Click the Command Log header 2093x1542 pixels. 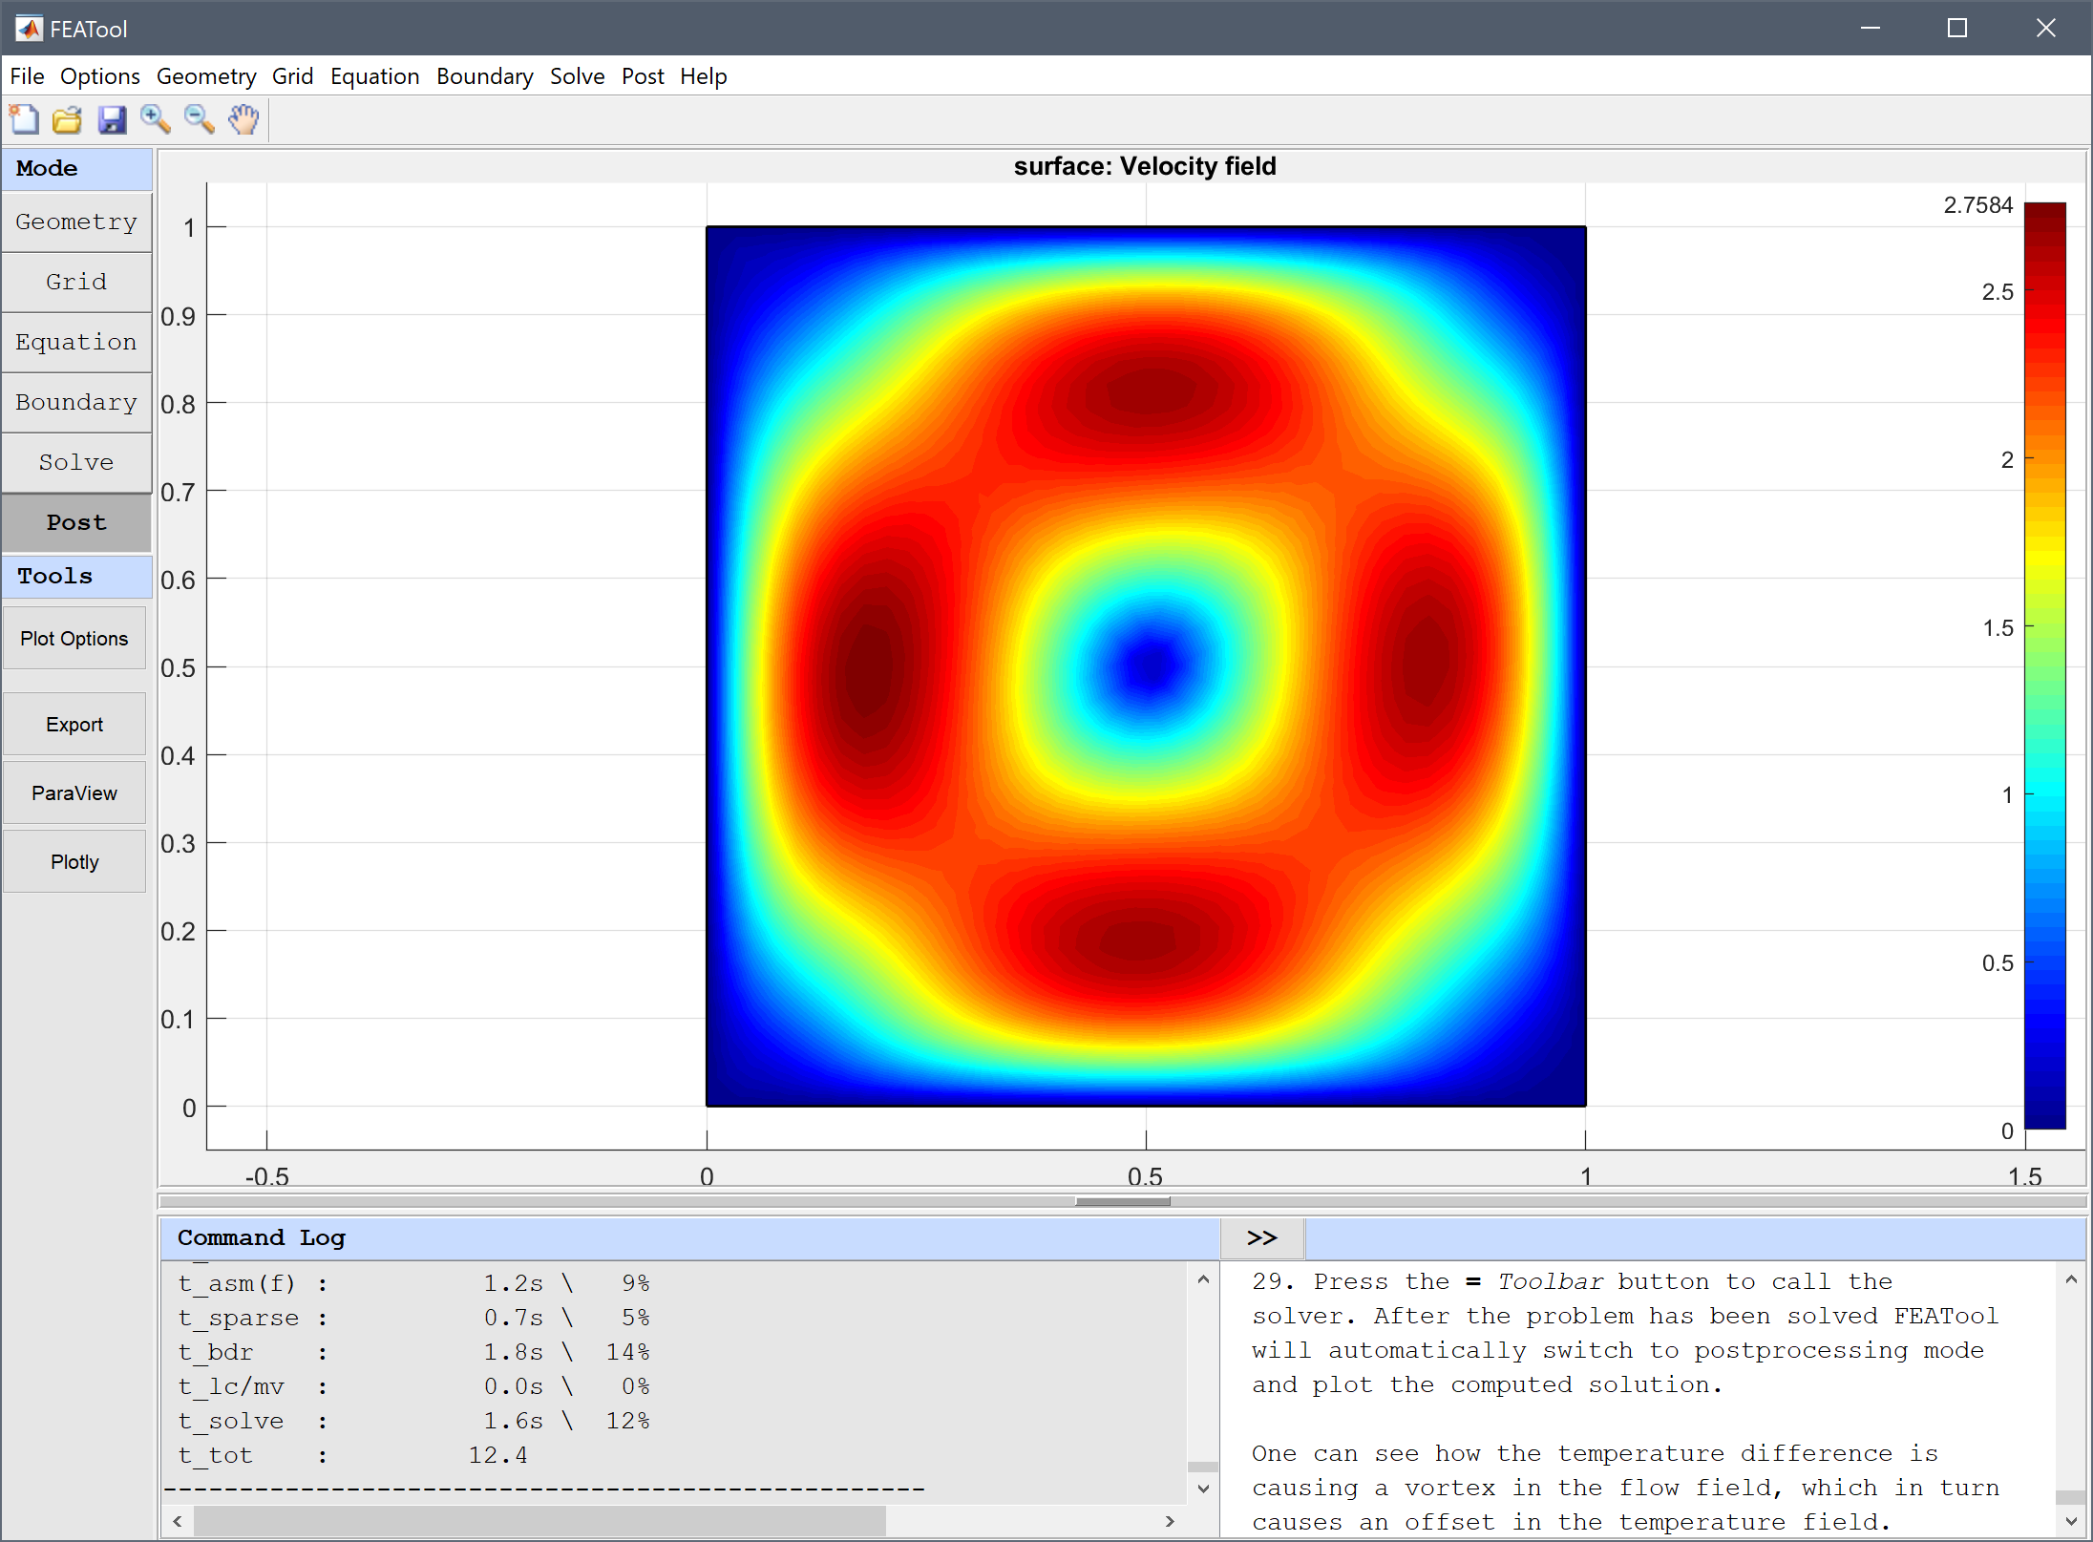coord(689,1238)
